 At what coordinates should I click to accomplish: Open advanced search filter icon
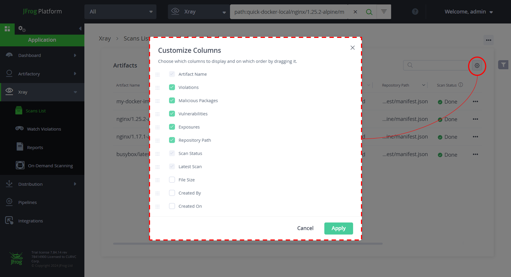click(384, 12)
